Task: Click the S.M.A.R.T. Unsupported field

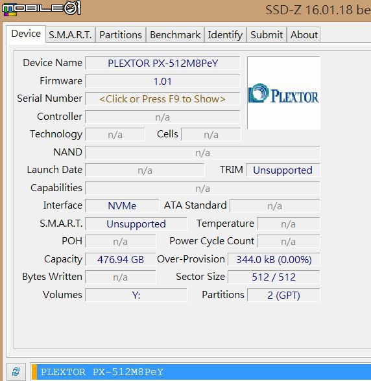Action: click(x=136, y=224)
